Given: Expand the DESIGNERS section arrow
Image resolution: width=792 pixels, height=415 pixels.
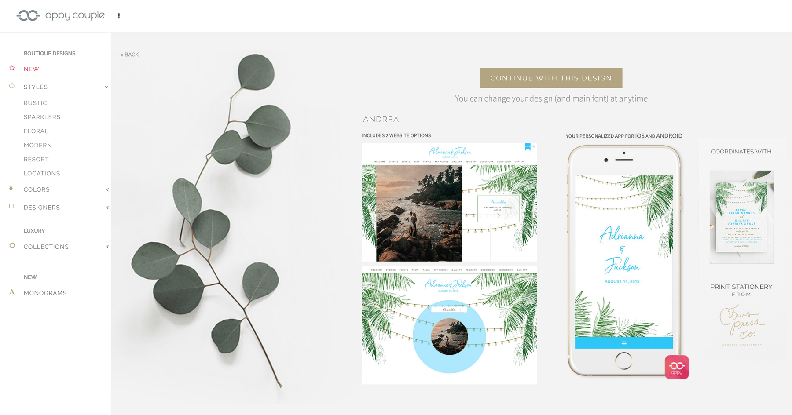Looking at the screenshot, I should pos(107,207).
